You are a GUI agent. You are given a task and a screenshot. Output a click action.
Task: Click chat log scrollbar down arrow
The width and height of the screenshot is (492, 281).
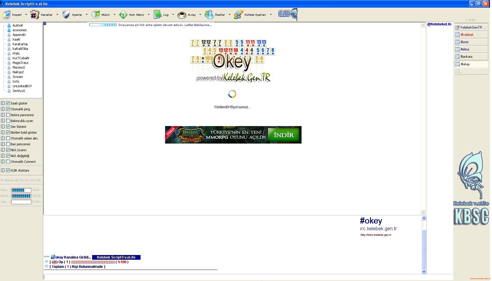(x=424, y=271)
